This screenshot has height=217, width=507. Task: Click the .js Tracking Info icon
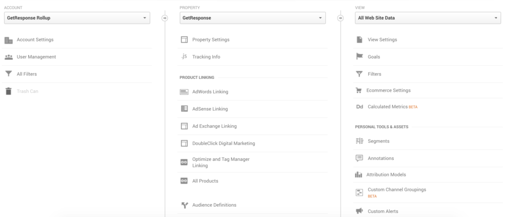(x=184, y=56)
